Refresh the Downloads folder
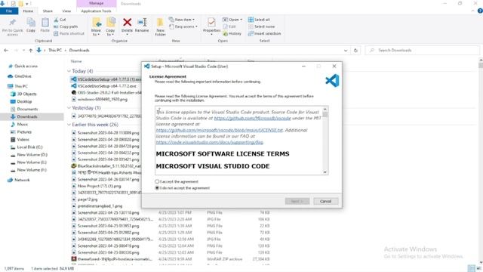483x272 pixels. click(355, 51)
